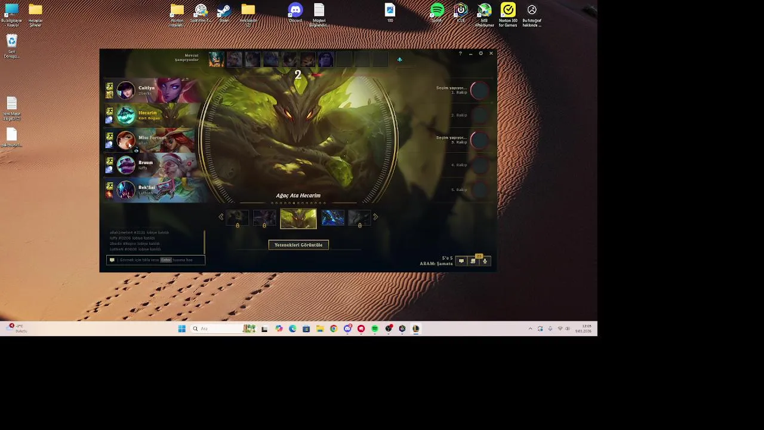The image size is (764, 430).
Task: Pick the fourth available bench champion portrait
Action: (x=271, y=59)
